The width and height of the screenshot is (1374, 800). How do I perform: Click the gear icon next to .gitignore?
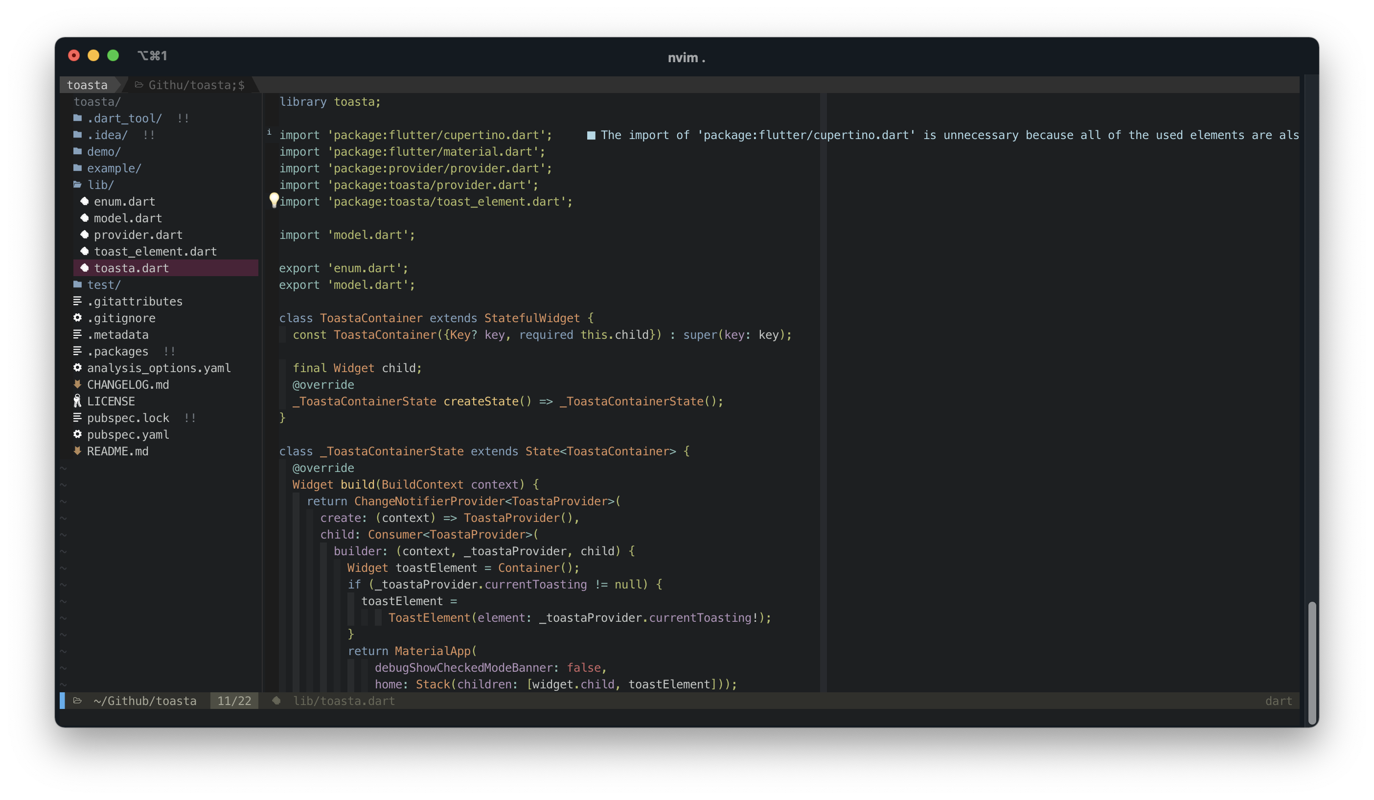[x=77, y=318]
